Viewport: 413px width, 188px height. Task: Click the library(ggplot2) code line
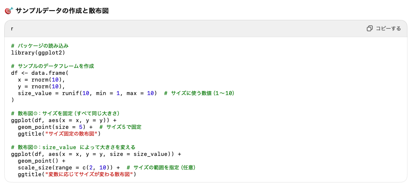(x=38, y=52)
